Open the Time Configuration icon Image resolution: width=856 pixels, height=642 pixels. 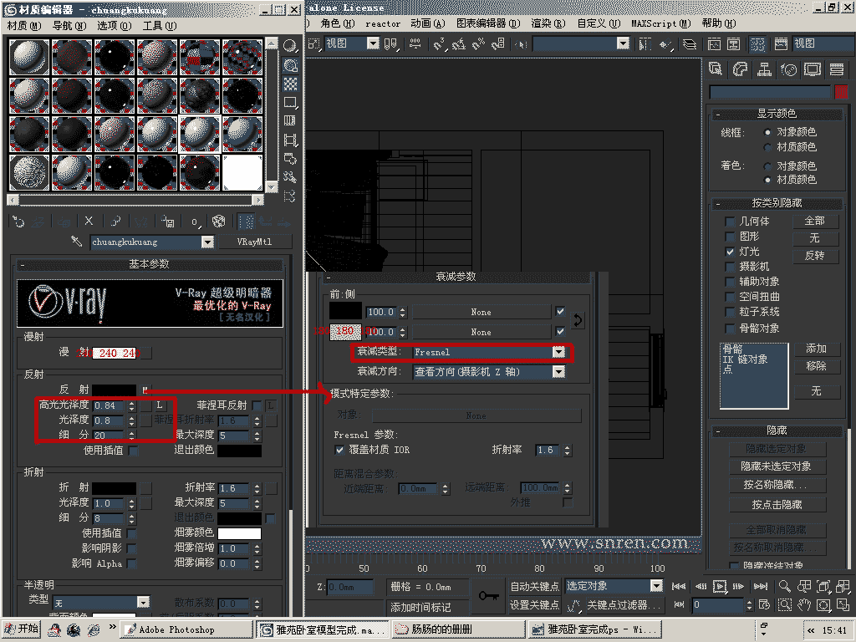coord(764,605)
